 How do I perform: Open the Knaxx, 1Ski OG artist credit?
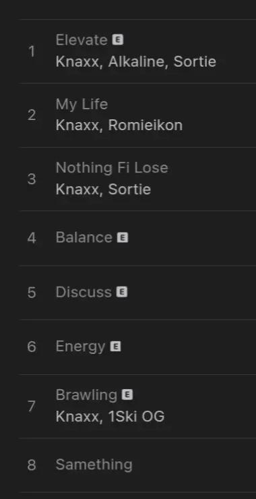(x=110, y=416)
